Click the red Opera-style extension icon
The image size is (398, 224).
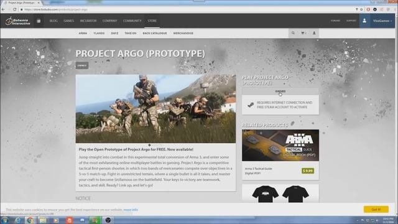368,9
